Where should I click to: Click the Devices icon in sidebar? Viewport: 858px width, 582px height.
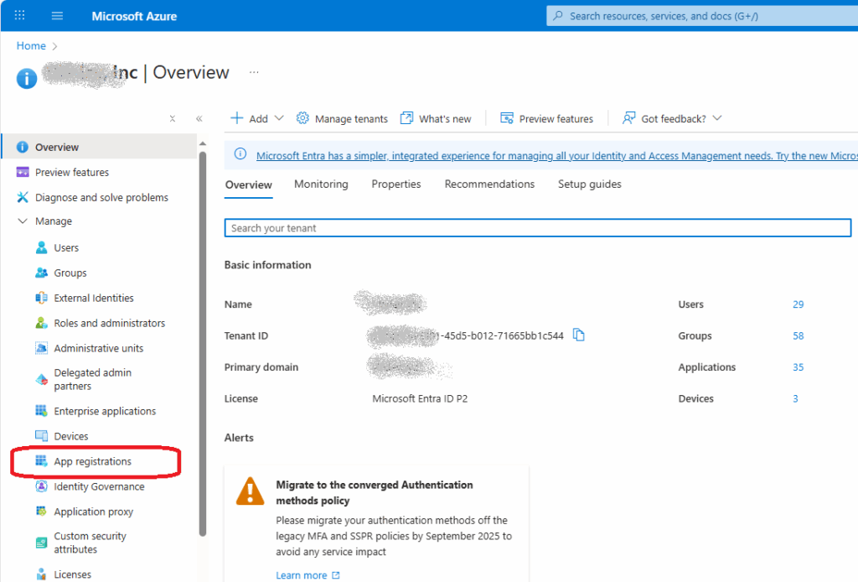[x=41, y=436]
